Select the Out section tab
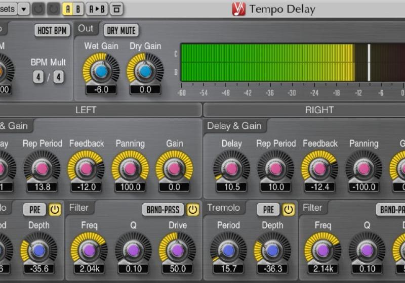This screenshot has width=405, height=283. point(86,28)
